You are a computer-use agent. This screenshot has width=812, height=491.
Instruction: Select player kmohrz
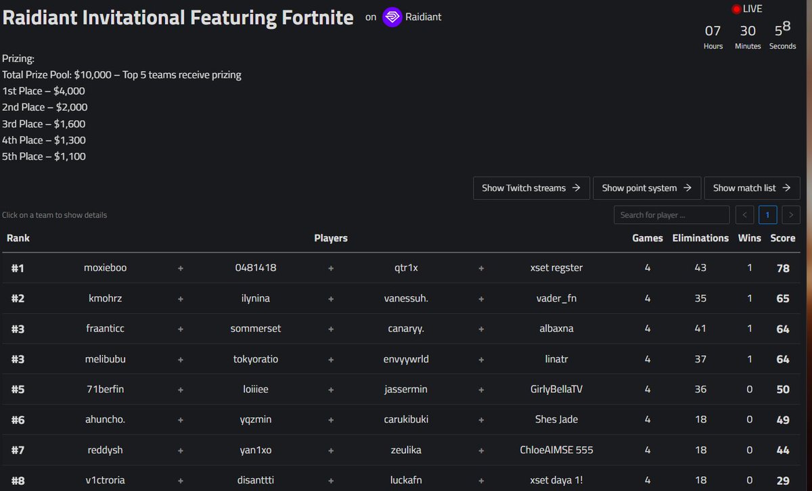105,298
